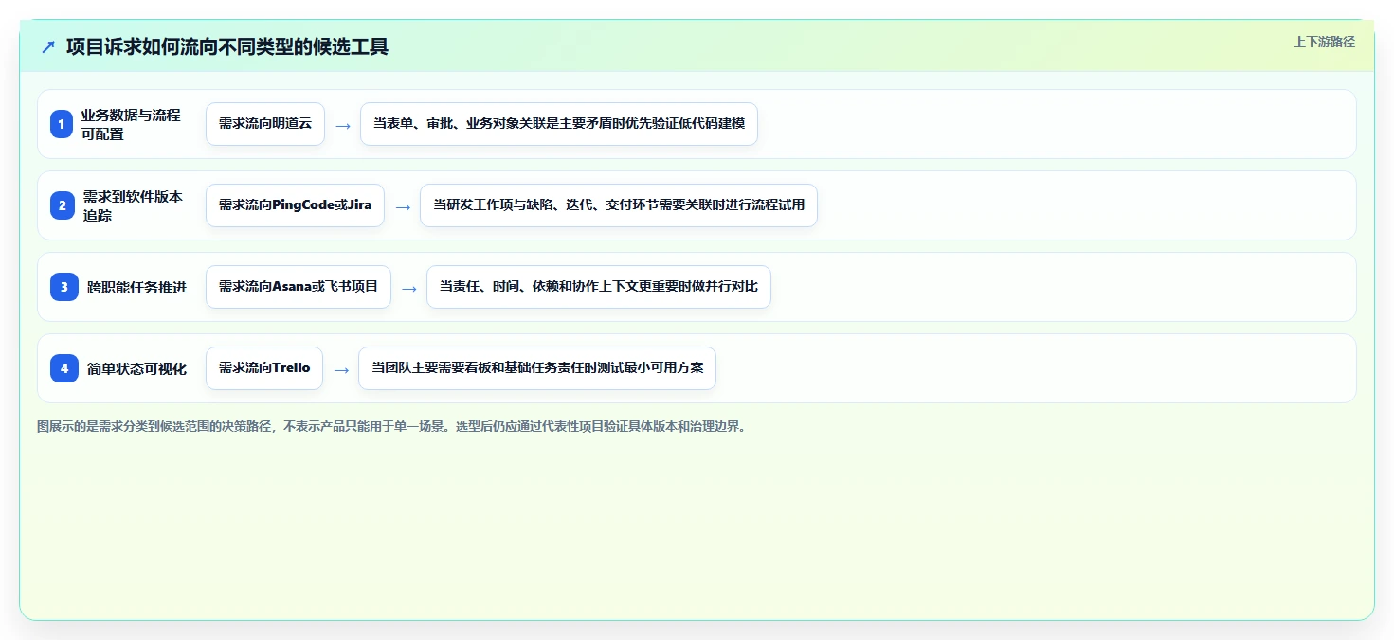Click the arrow icon beside the flowchart title
1394x640 pixels.
click(48, 46)
